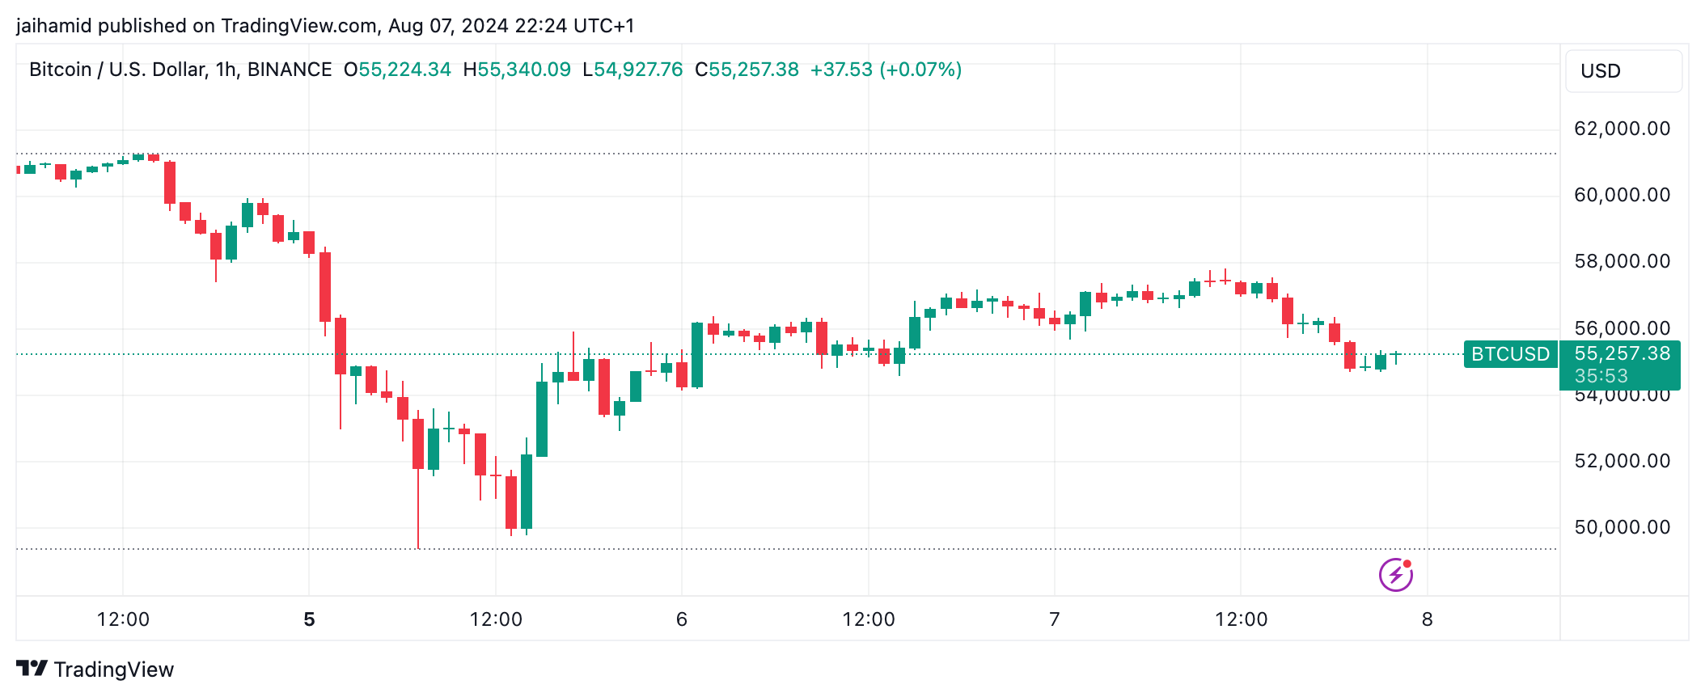Click the open value O55,224.34
Image resolution: width=1705 pixels, height=697 pixels.
(x=397, y=70)
